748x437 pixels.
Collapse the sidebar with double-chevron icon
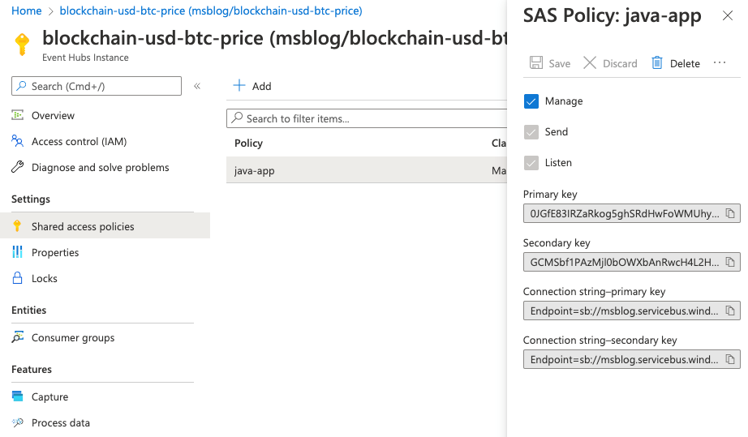(x=197, y=86)
